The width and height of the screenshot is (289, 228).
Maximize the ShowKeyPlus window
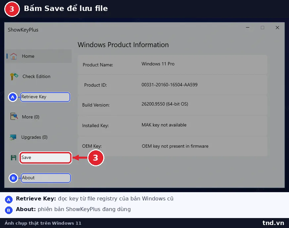pos(263,28)
